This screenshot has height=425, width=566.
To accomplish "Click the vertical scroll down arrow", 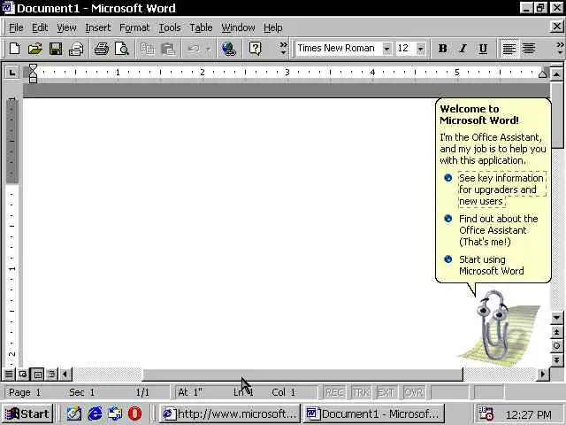I will 556,318.
